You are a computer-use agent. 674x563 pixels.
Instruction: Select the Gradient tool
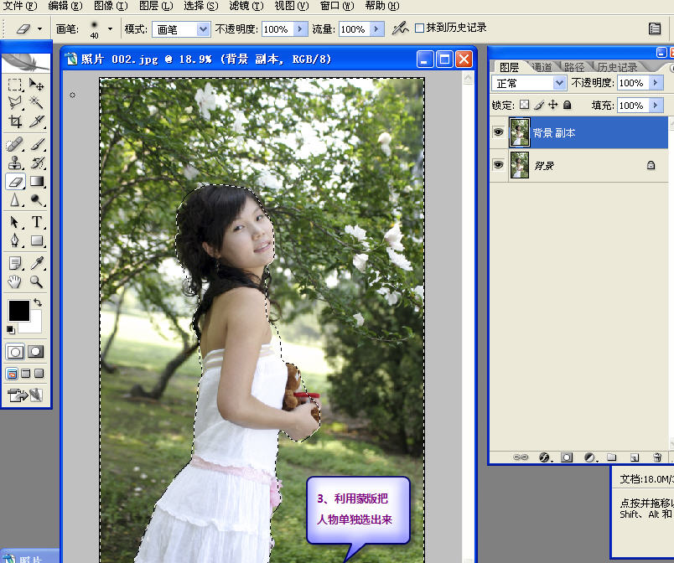(x=37, y=182)
